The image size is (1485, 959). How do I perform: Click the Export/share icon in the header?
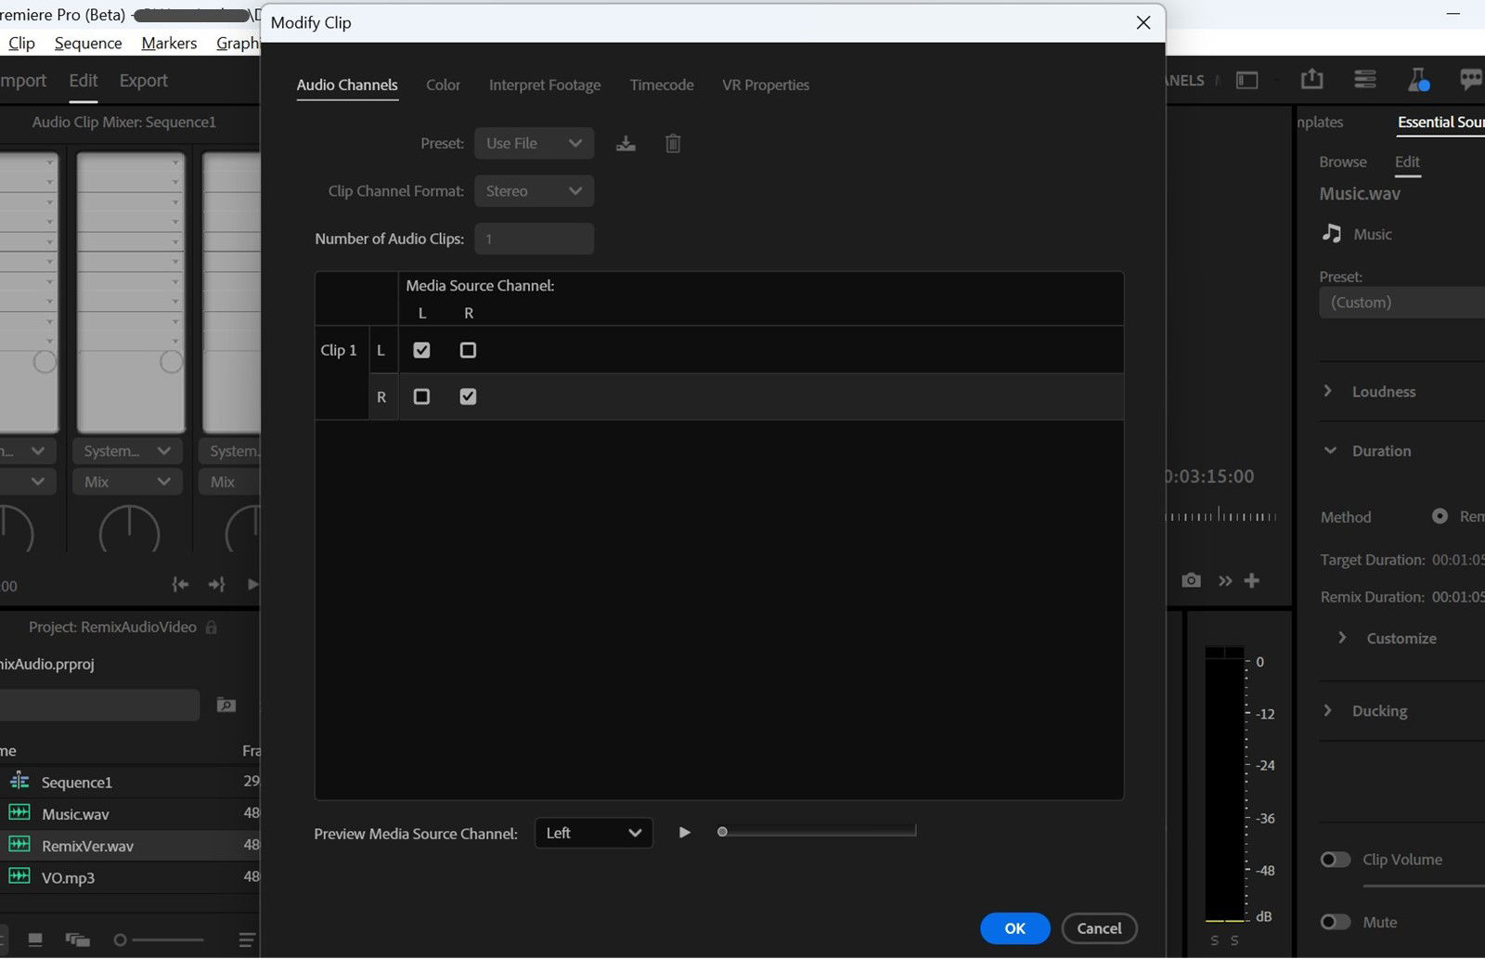pos(1311,79)
